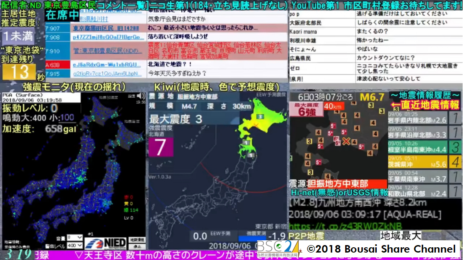Click the M6.7 magnitude label
Image resolution: width=463 pixels, height=260 pixels.
click(372, 97)
